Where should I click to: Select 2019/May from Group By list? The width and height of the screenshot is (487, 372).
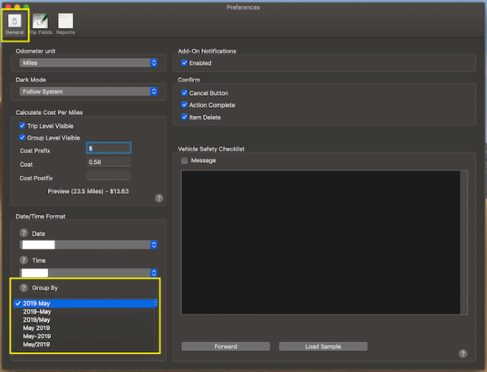click(39, 320)
